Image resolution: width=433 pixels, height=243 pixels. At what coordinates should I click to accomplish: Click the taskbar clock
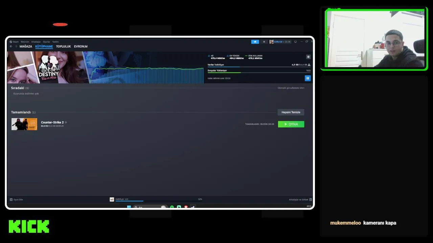pyautogui.click(x=309, y=206)
